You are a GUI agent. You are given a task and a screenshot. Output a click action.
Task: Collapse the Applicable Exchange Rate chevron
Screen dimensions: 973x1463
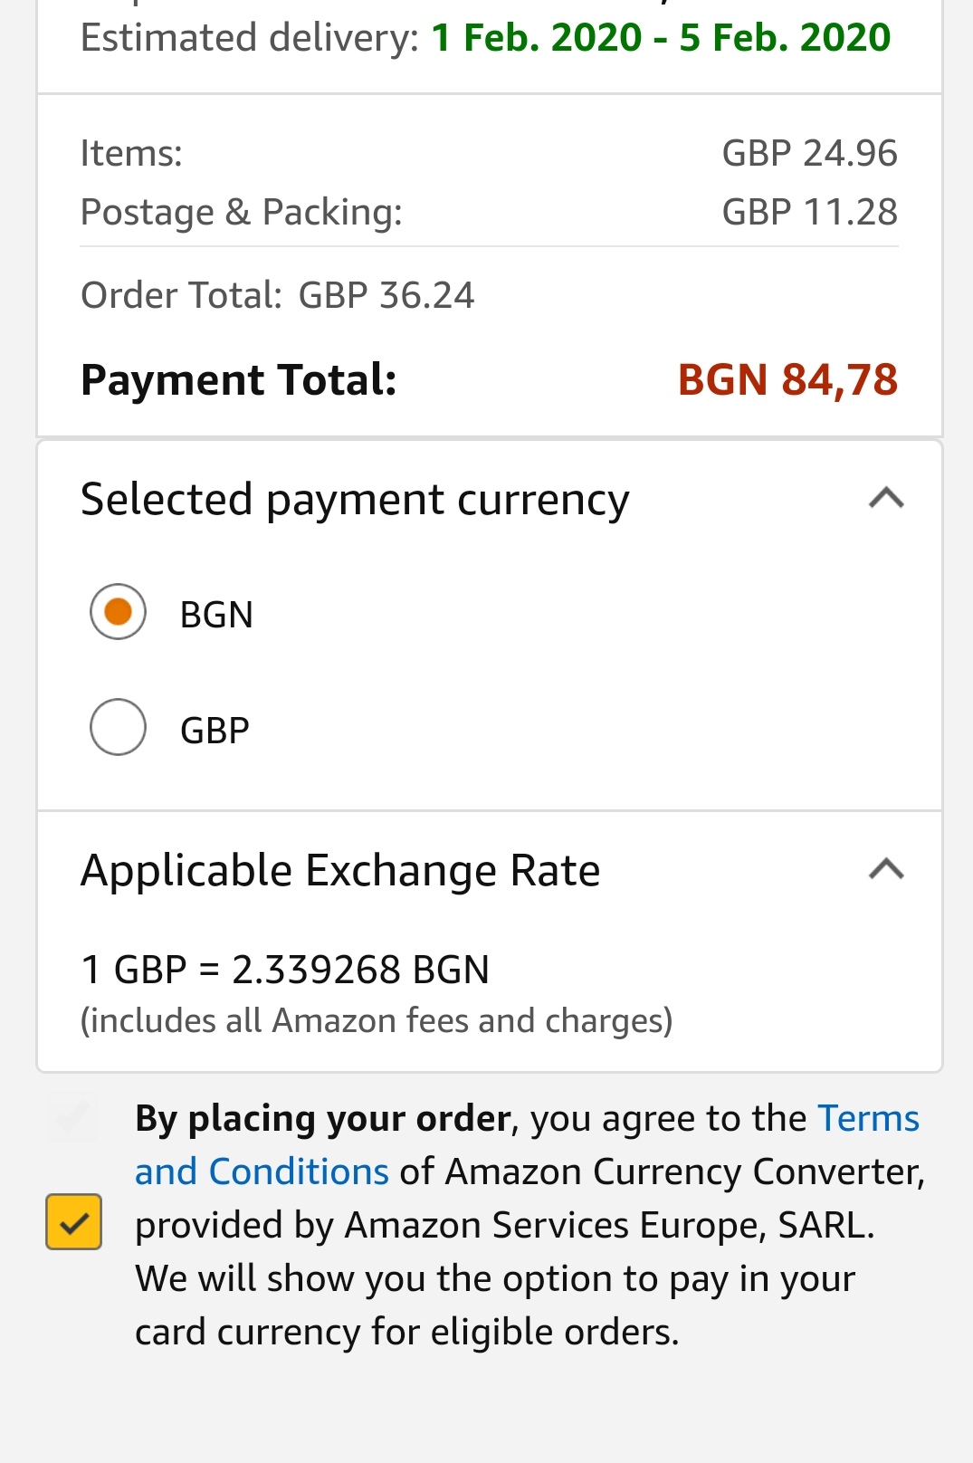[886, 869]
